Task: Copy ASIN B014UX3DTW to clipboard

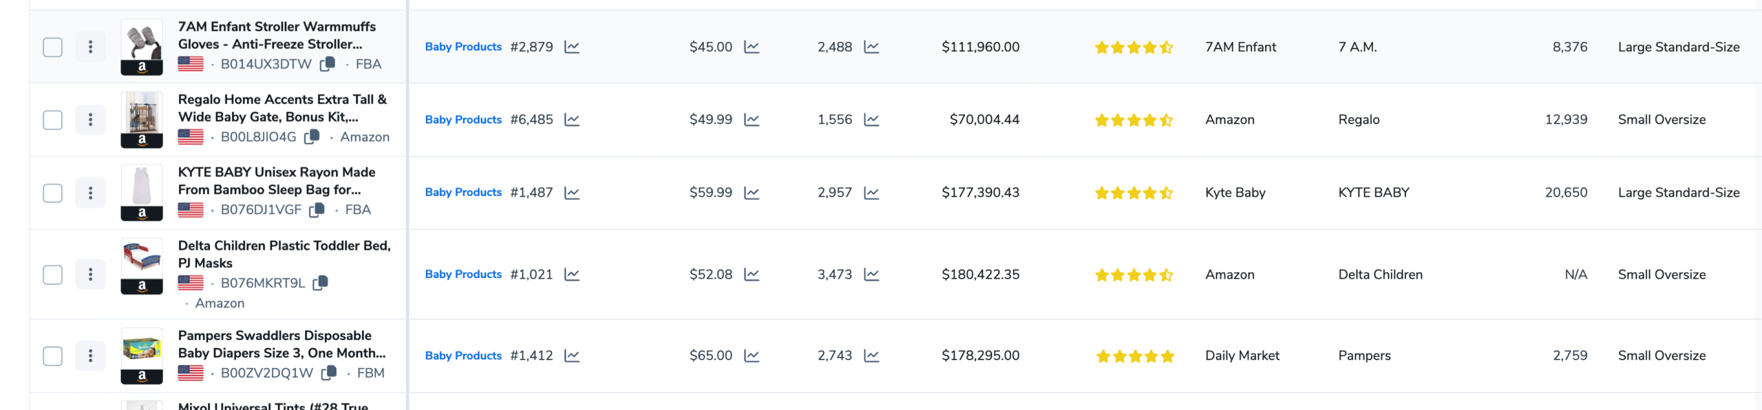Action: 328,64
